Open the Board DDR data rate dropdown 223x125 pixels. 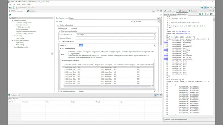116,35
